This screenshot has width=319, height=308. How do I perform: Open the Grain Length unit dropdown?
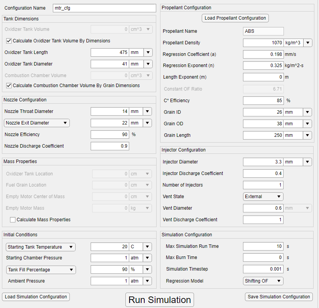pyautogui.click(x=307, y=135)
